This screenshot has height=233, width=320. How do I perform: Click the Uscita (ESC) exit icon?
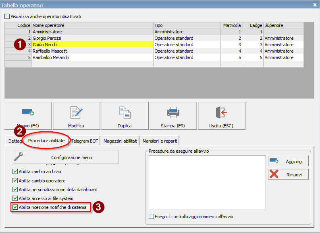221,113
